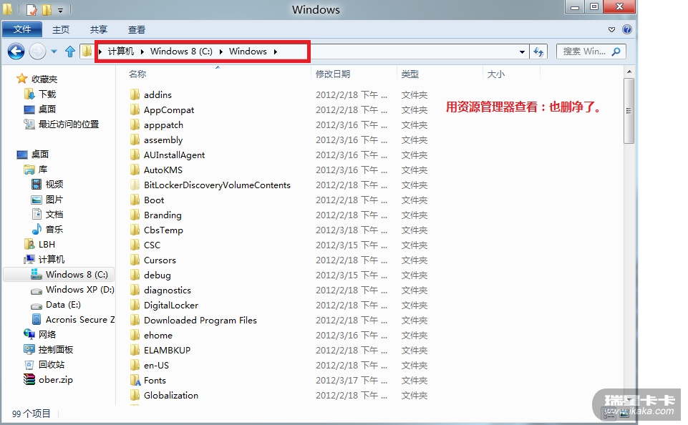Image resolution: width=688 pixels, height=425 pixels.
Task: Go back with the Back arrow button
Action: pos(16,52)
